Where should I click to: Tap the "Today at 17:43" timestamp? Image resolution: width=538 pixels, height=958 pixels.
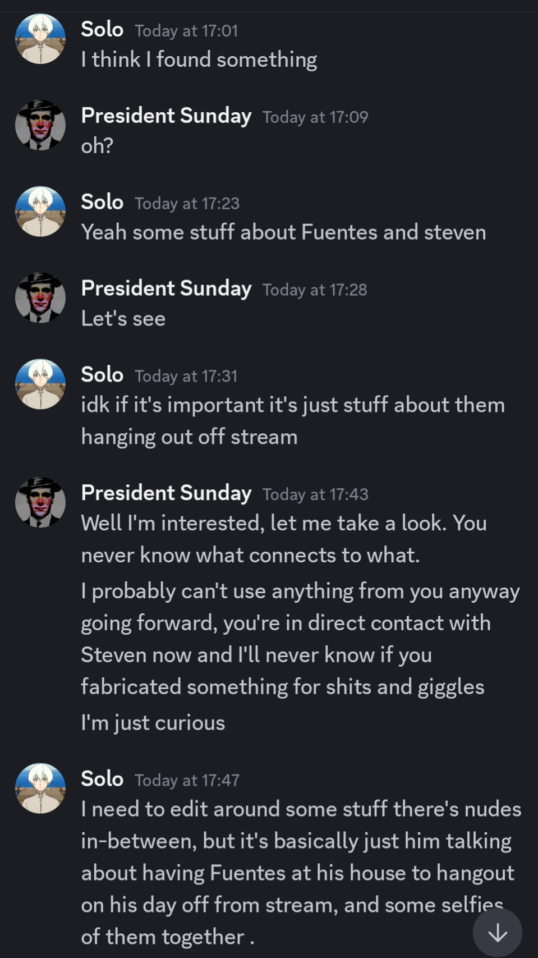[x=315, y=494]
